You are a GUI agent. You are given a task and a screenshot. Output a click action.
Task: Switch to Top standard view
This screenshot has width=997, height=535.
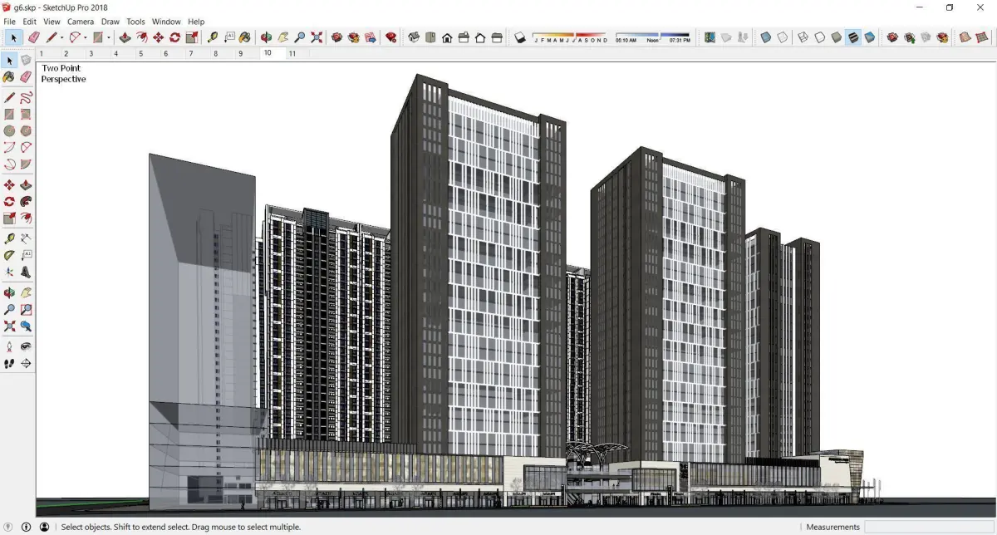click(430, 37)
